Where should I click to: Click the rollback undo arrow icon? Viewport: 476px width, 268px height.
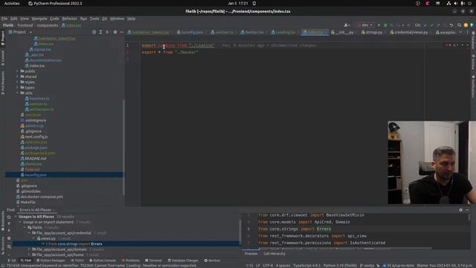tap(451, 25)
